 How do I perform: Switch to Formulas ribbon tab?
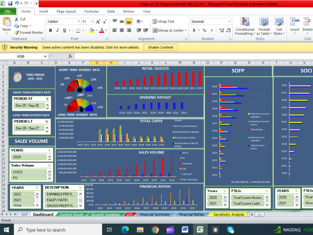[x=91, y=11]
